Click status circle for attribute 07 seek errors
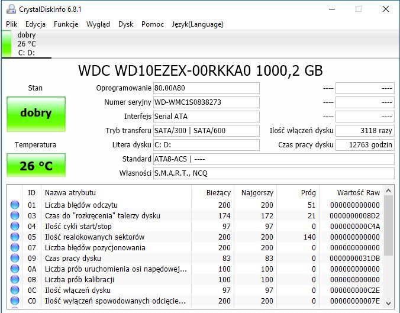This screenshot has width=400, height=313. pos(15,247)
